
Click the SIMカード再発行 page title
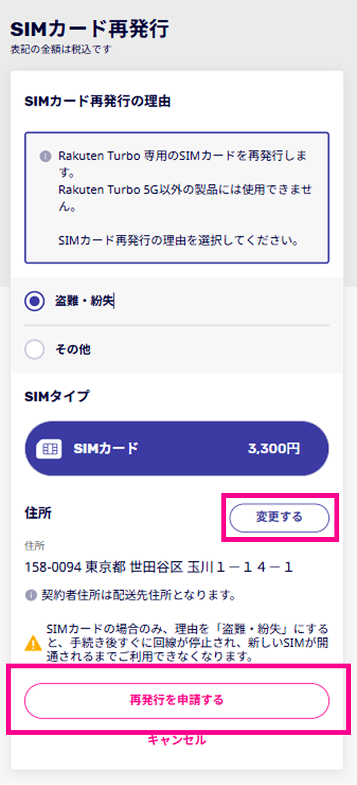[x=90, y=29]
